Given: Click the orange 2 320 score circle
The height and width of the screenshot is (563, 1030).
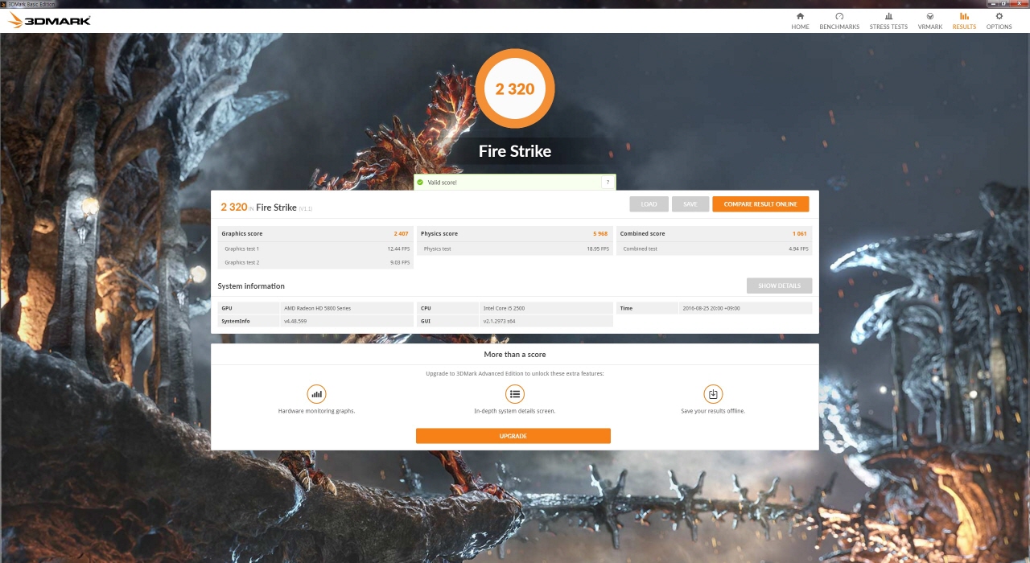Looking at the screenshot, I should 515,89.
